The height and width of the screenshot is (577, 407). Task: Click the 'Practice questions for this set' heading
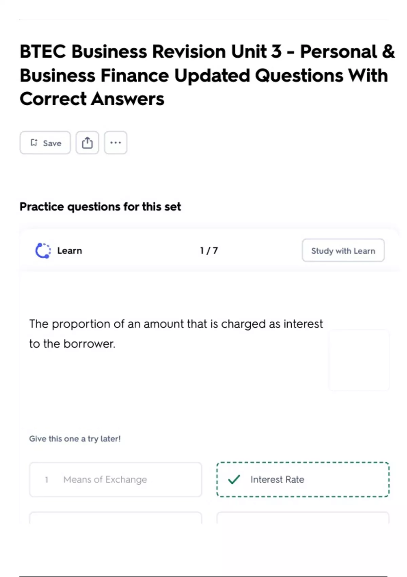[x=100, y=206]
